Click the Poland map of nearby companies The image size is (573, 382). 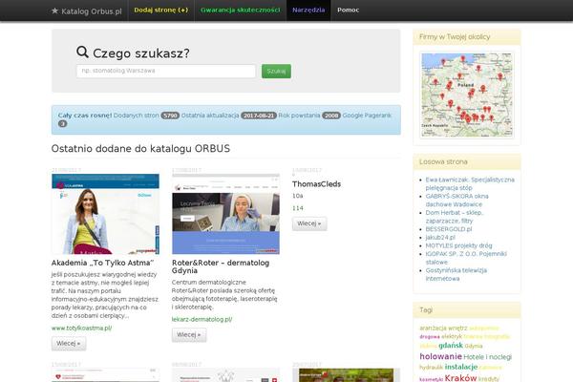tap(467, 95)
